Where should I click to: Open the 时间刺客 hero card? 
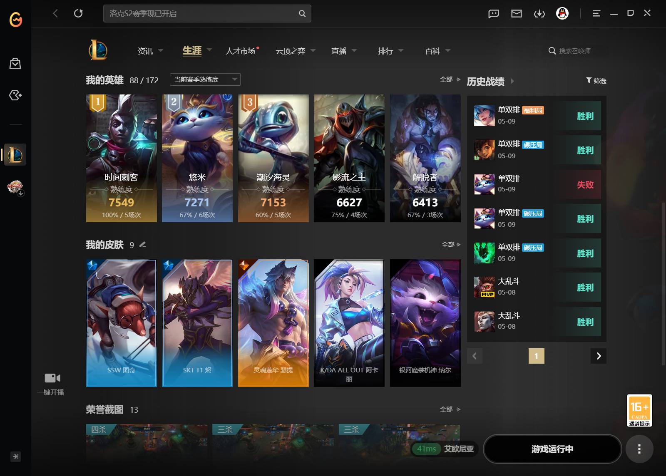pyautogui.click(x=122, y=158)
